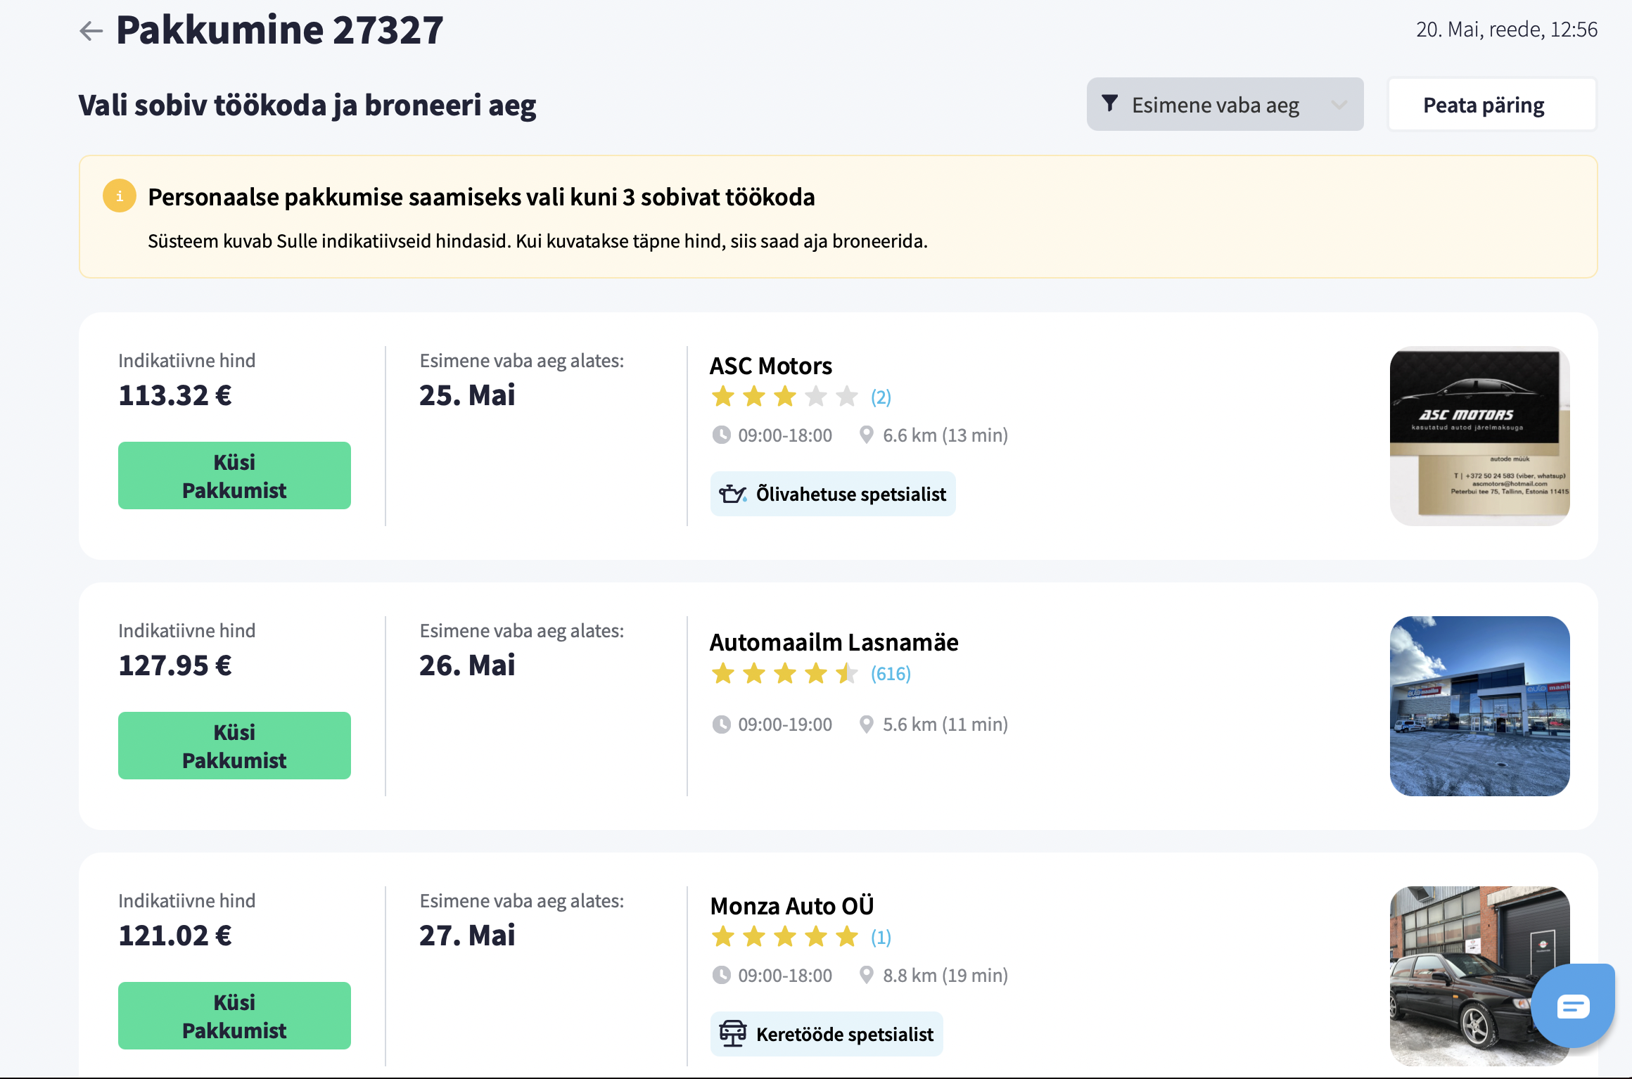1632x1079 pixels.
Task: Click the car lift icon in the Monza badge
Action: (732, 1034)
